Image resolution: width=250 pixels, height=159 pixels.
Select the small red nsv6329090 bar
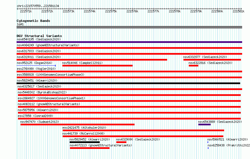[121, 142]
